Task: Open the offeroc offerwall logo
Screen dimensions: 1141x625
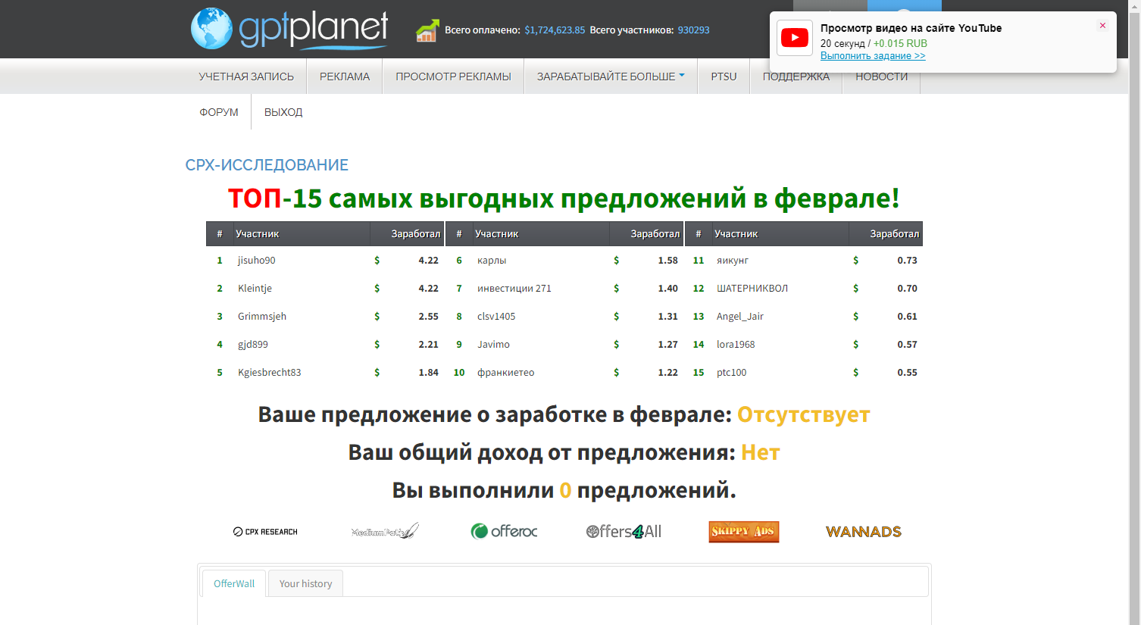Action: (x=504, y=531)
